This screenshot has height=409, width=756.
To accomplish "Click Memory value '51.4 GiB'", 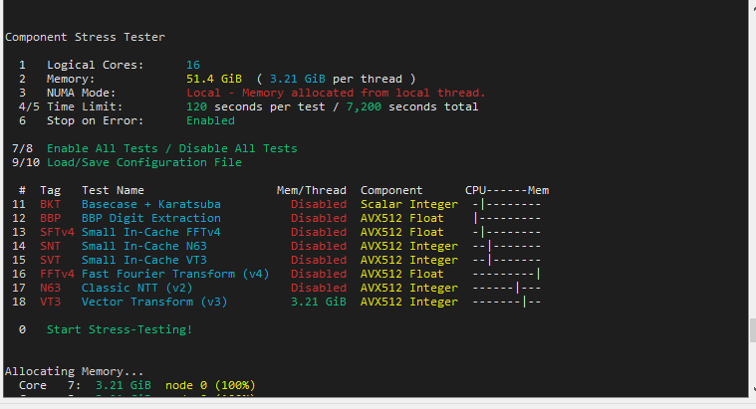I will pos(214,79).
